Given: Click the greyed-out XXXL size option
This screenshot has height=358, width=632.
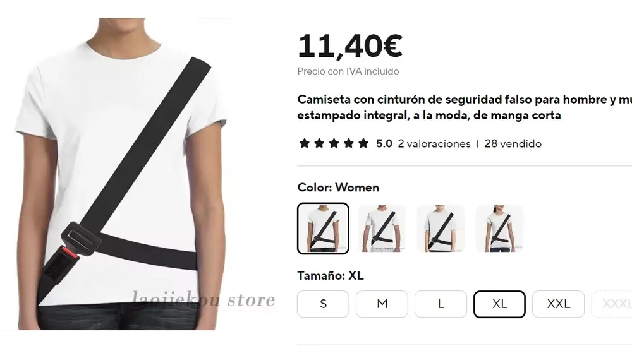Looking at the screenshot, I should 612,304.
